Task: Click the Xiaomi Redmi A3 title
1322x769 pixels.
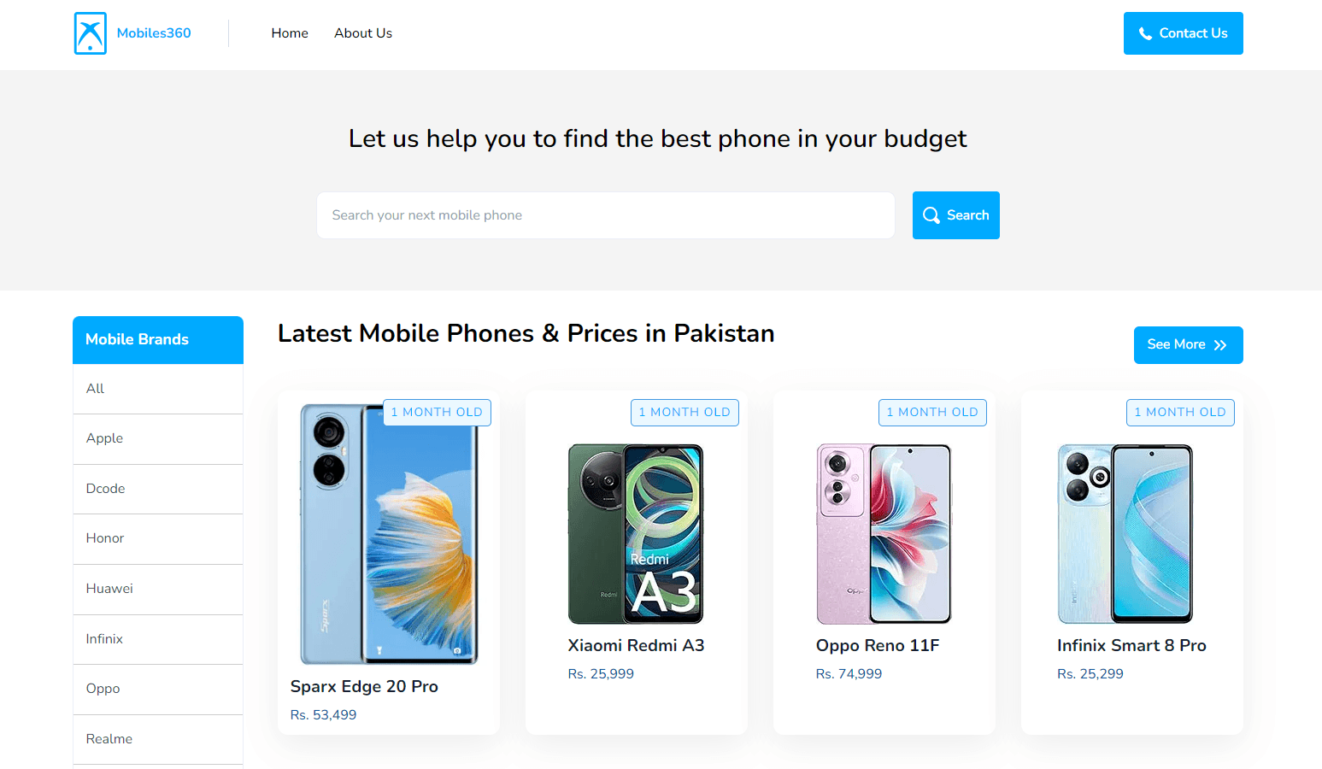Action: 636,646
